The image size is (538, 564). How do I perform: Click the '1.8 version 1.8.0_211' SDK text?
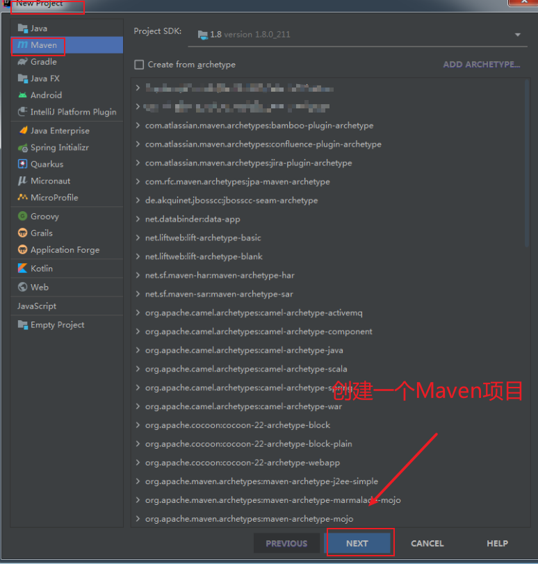point(250,35)
